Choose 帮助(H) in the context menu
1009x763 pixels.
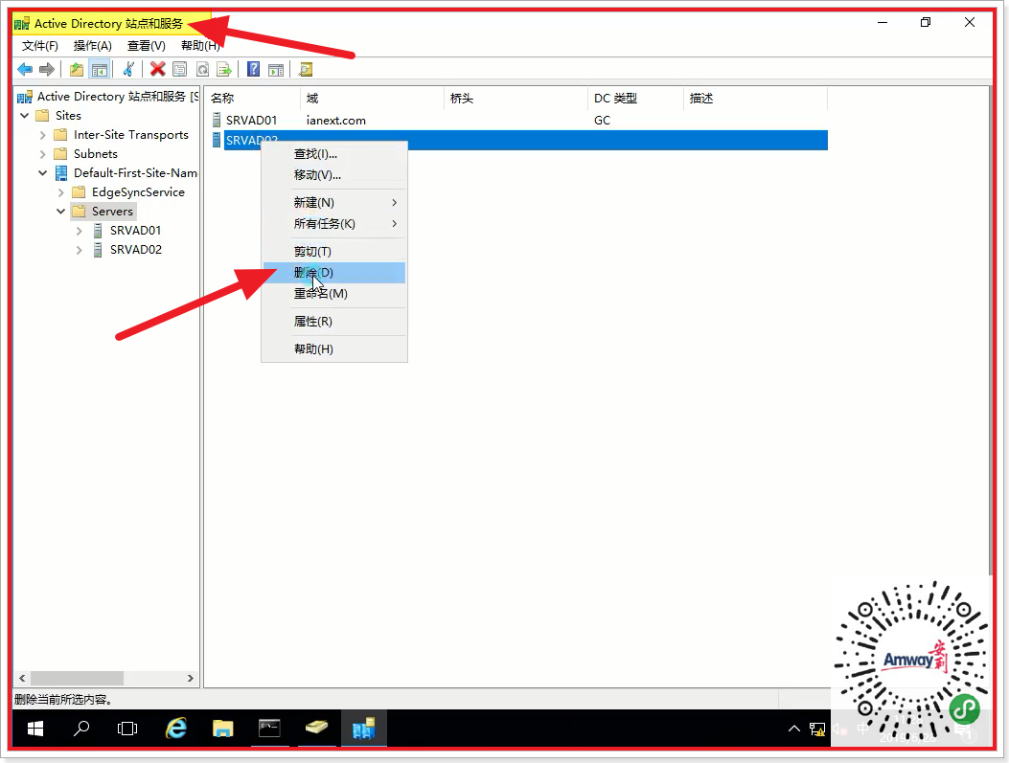[334, 349]
